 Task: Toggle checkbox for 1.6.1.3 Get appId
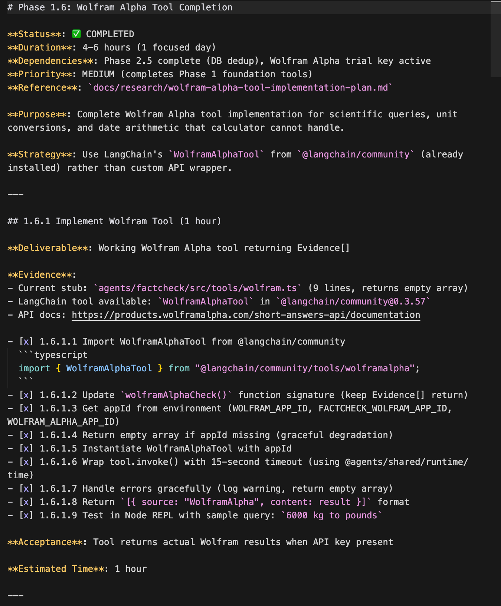(x=26, y=408)
